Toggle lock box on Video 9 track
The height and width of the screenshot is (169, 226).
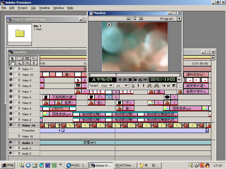pos(15,80)
